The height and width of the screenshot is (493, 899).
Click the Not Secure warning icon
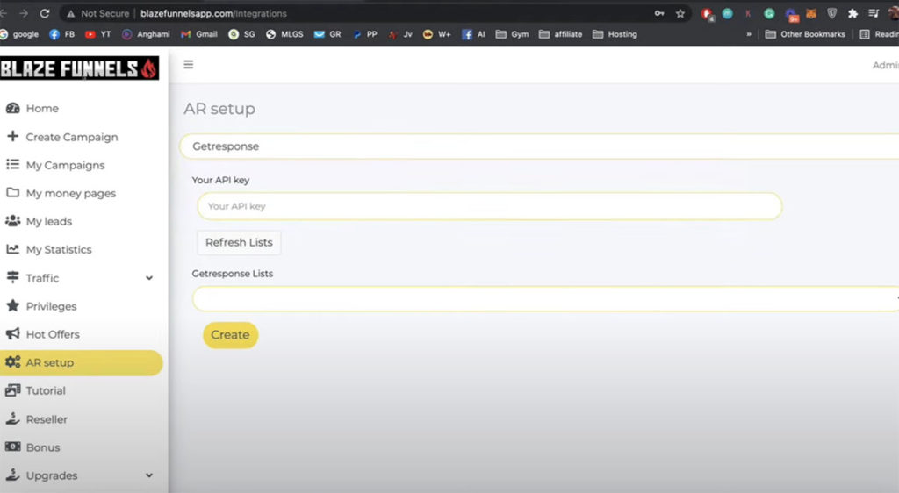coord(70,14)
